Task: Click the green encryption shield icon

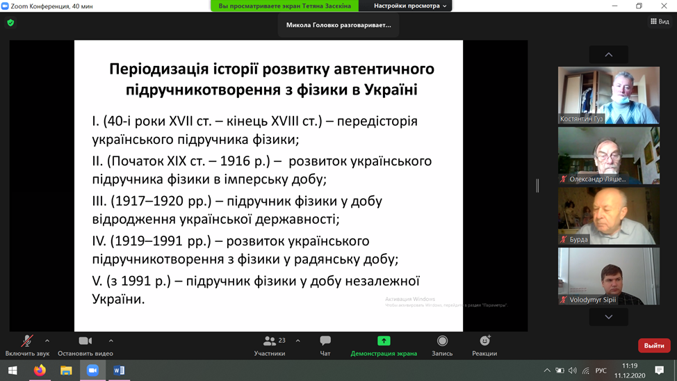Action: pos(10,22)
